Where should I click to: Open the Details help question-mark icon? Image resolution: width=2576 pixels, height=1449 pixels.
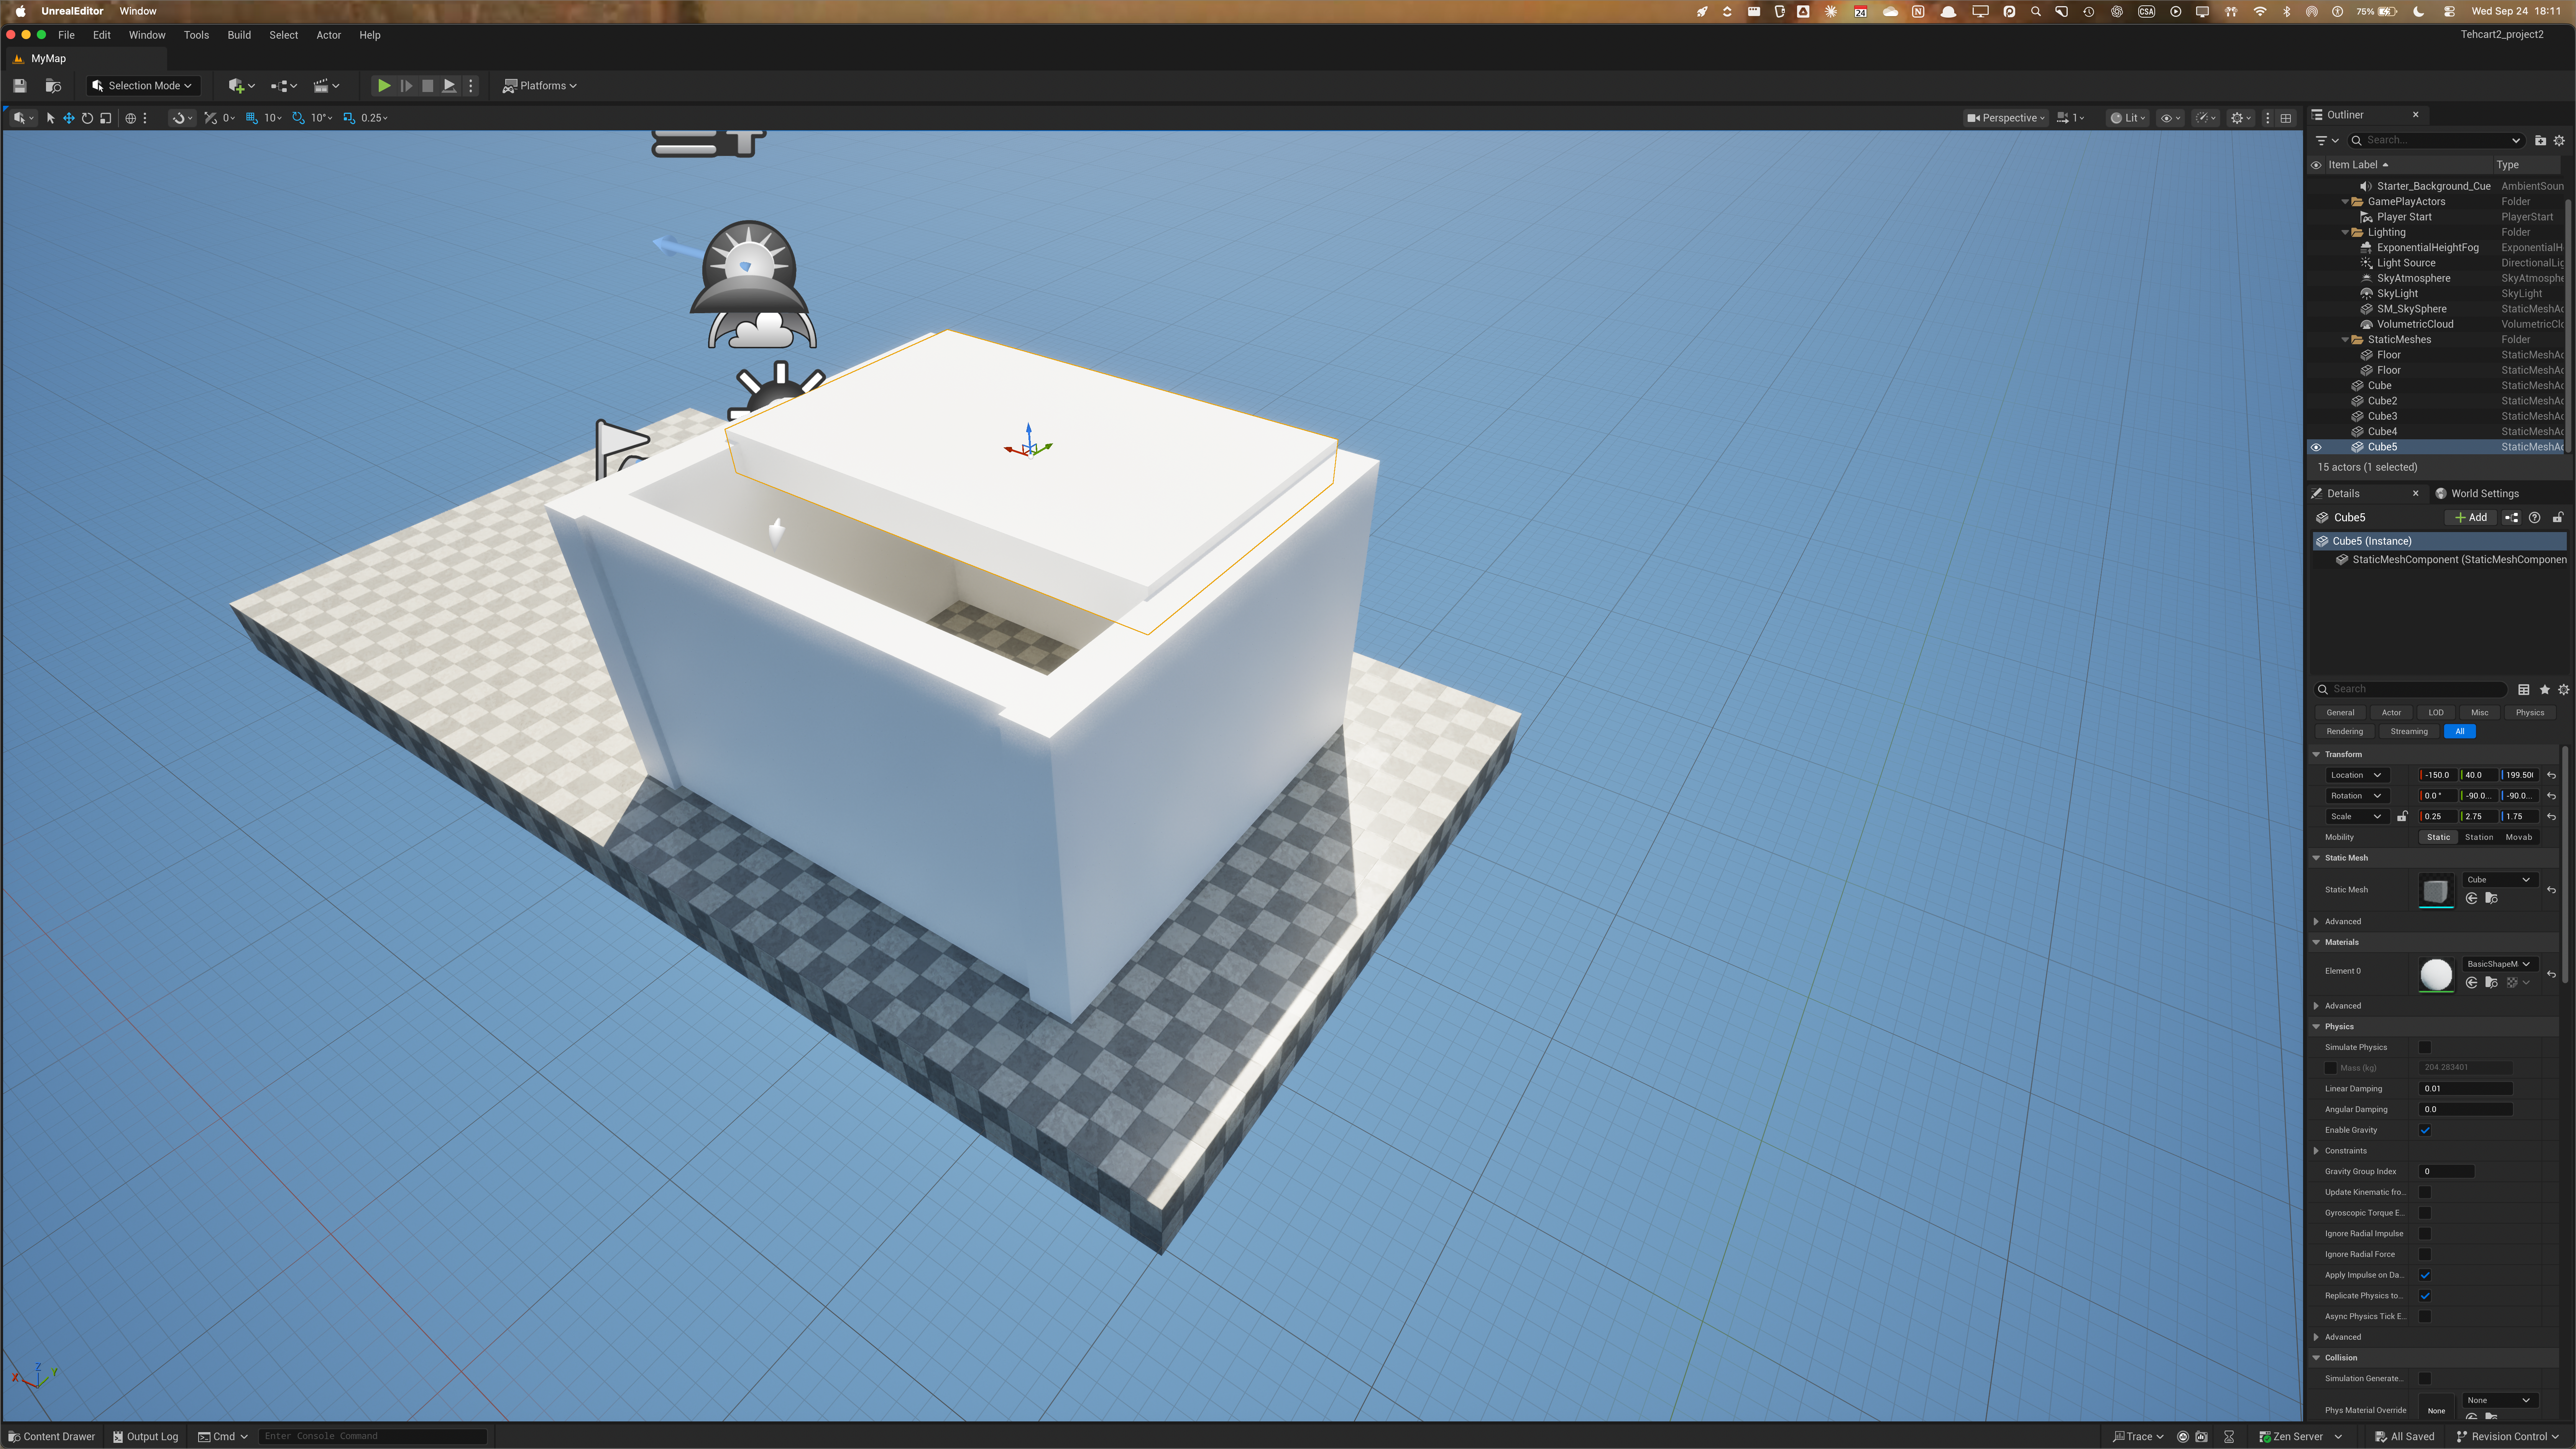coord(2534,518)
